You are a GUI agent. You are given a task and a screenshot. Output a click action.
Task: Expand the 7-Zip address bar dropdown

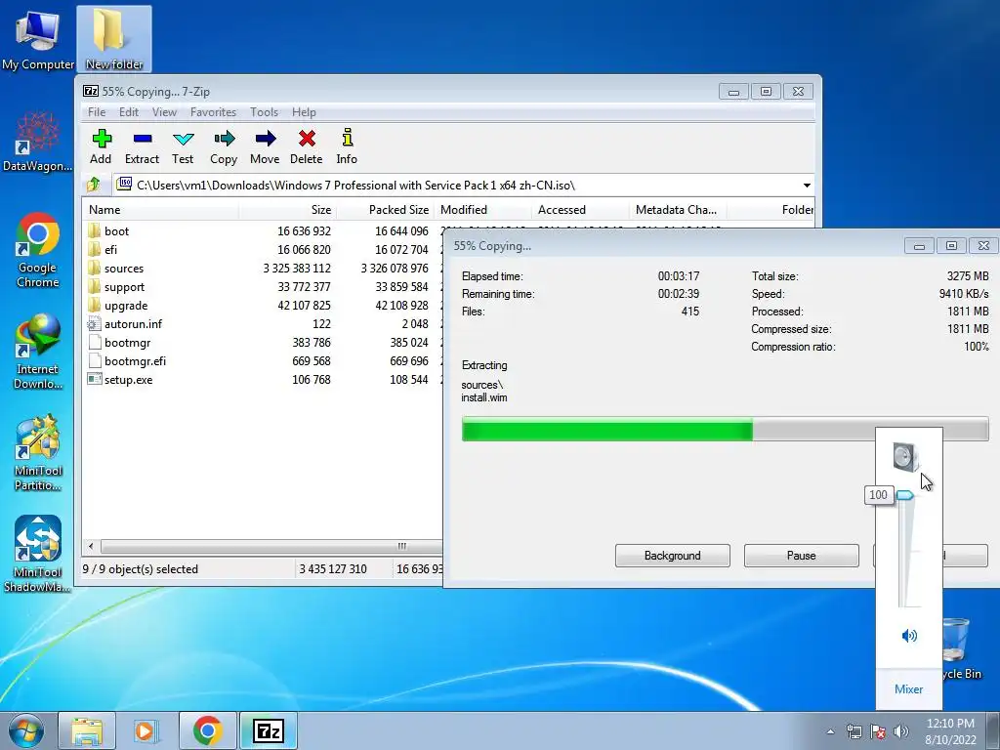coord(807,186)
